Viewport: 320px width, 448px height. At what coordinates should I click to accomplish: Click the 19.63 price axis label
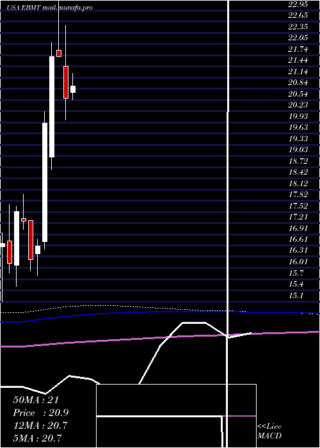pos(298,127)
